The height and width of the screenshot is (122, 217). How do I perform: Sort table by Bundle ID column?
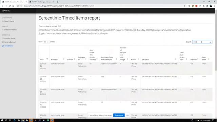[57, 60]
